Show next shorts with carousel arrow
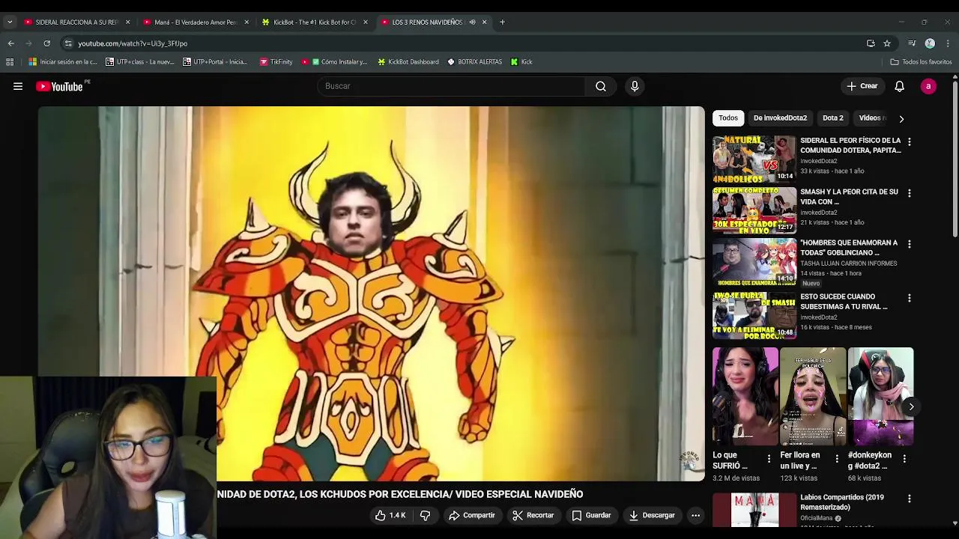This screenshot has height=539, width=959. coord(911,406)
